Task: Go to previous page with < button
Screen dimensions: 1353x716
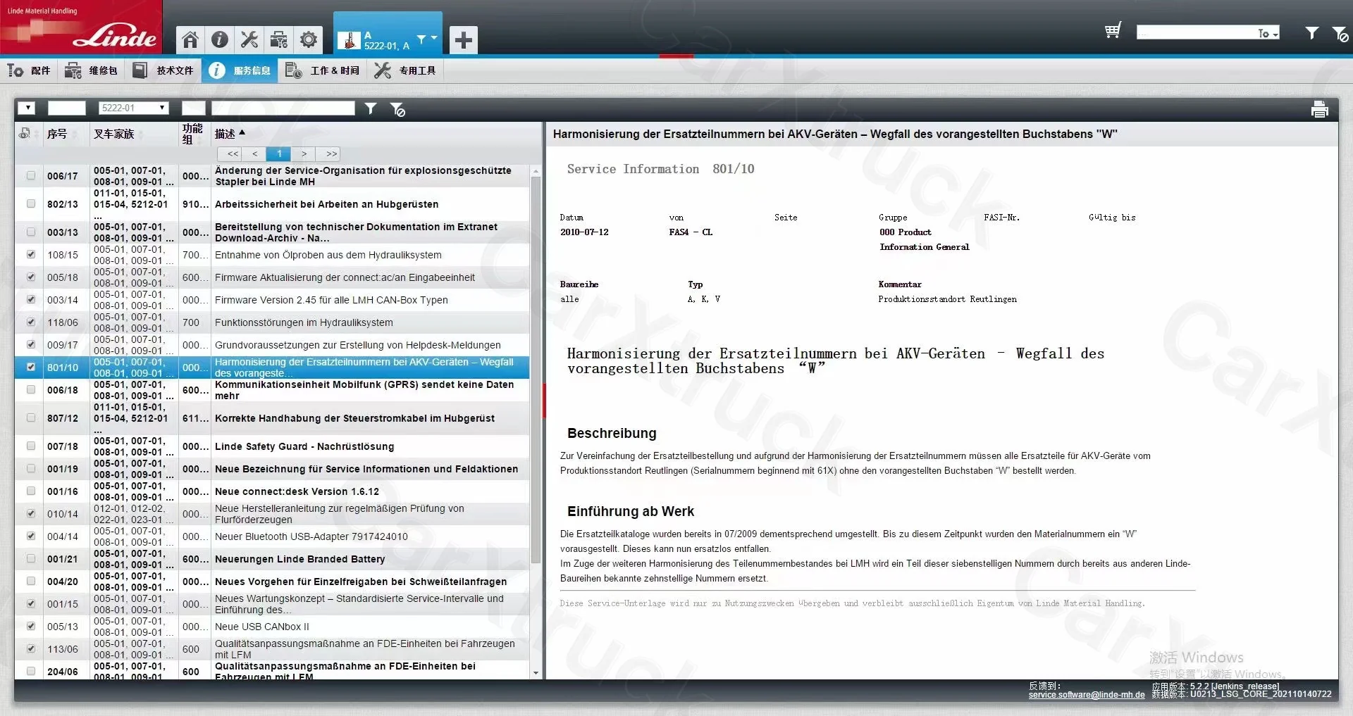Action: (254, 153)
